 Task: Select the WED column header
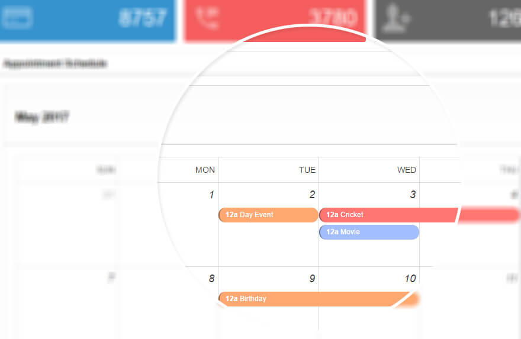point(406,170)
